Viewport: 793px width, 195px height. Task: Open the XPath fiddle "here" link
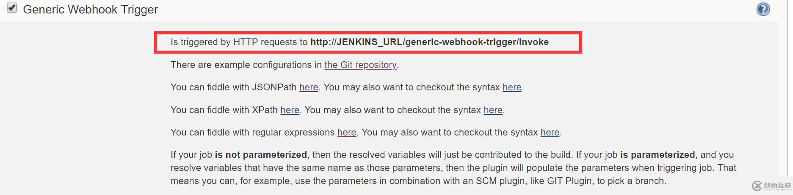[290, 110]
